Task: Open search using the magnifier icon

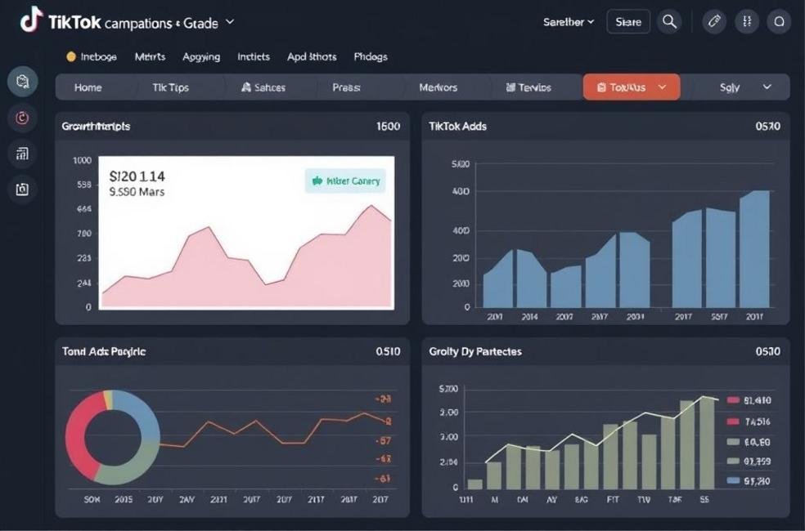Action: point(669,21)
